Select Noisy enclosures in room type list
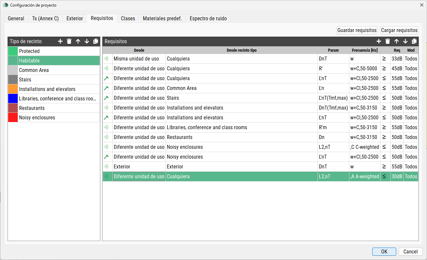 (59, 117)
